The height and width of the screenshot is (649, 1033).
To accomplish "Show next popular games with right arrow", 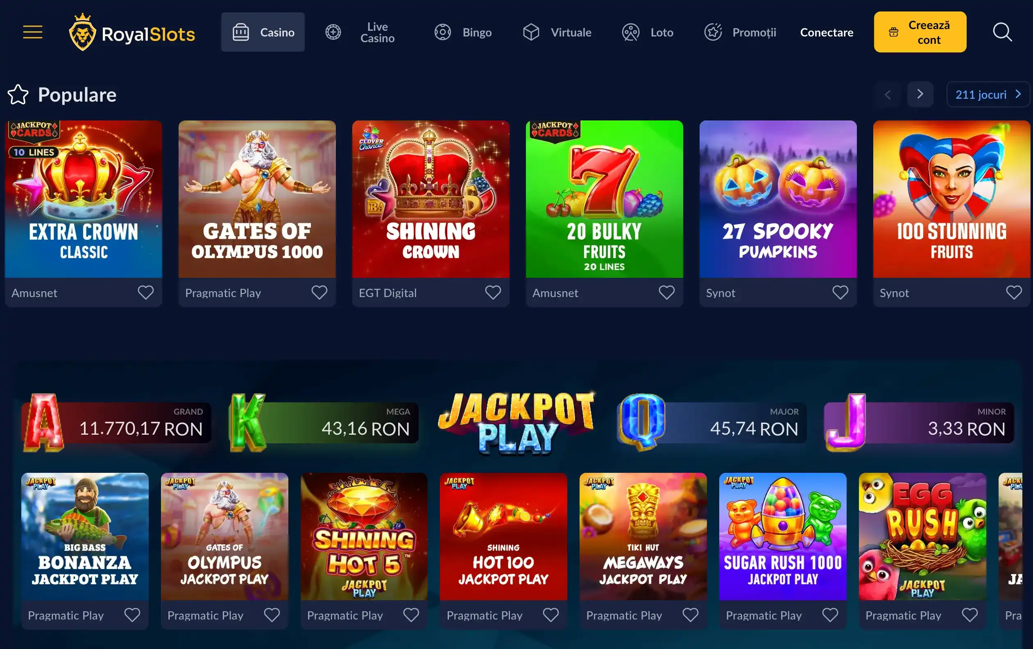I will click(x=920, y=94).
